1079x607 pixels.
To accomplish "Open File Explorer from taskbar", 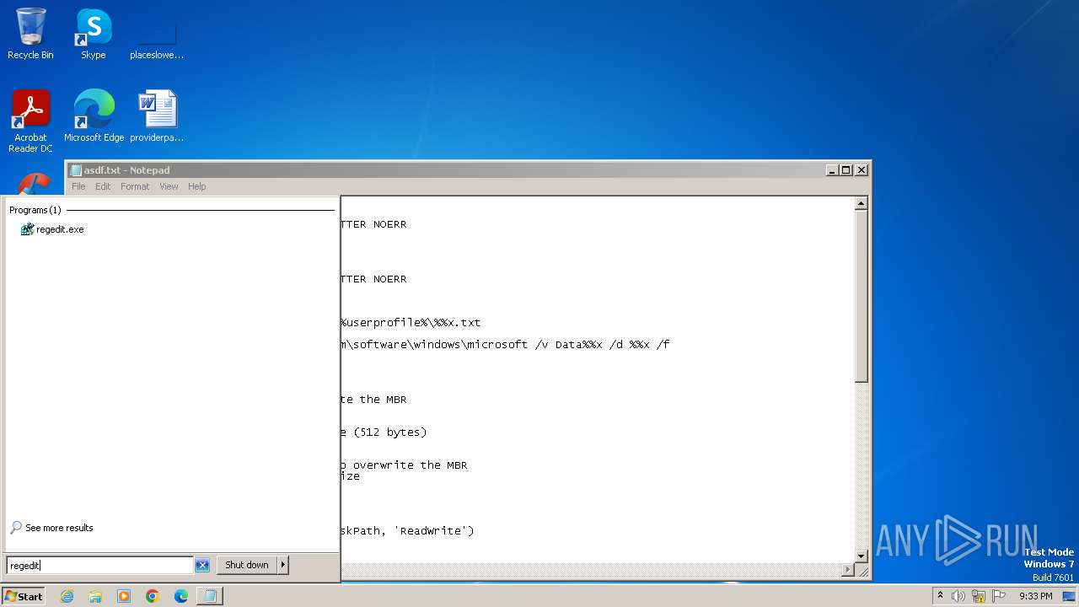I will point(95,596).
